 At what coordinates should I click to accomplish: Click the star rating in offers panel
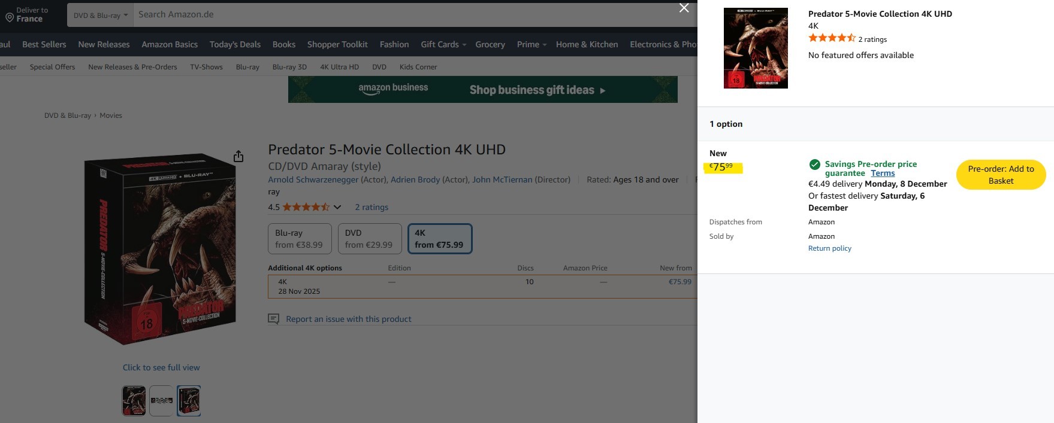click(832, 38)
